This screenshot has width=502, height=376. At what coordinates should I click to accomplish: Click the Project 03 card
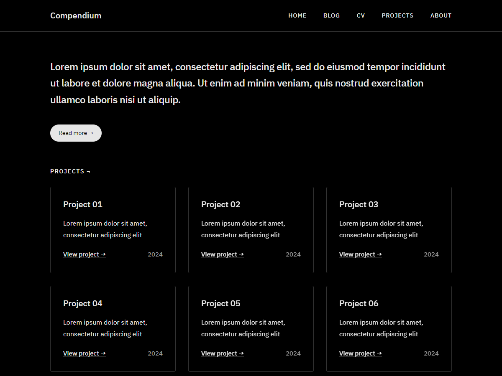[389, 230]
